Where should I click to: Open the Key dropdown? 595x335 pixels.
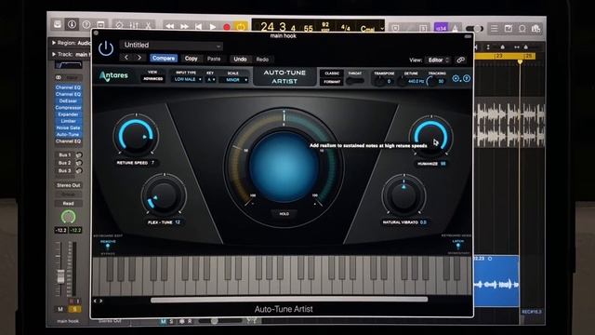click(x=211, y=79)
